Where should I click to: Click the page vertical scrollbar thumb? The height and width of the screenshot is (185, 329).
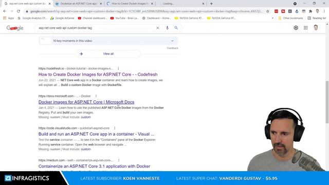pyautogui.click(x=327, y=102)
